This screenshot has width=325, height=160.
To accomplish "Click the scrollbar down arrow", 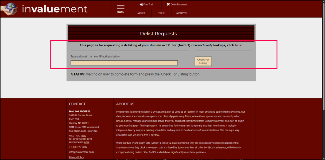I will tap(323, 158).
